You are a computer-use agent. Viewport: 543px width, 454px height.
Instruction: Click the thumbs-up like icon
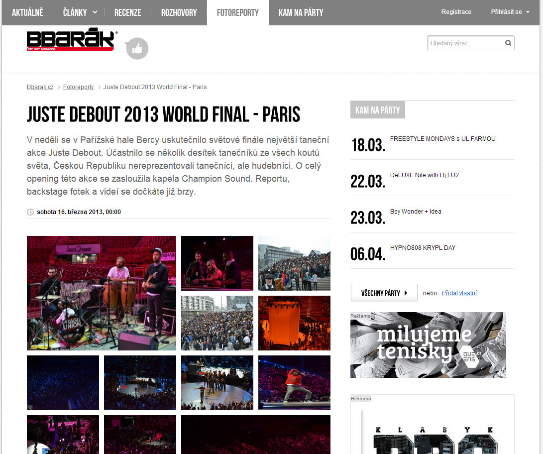[137, 48]
